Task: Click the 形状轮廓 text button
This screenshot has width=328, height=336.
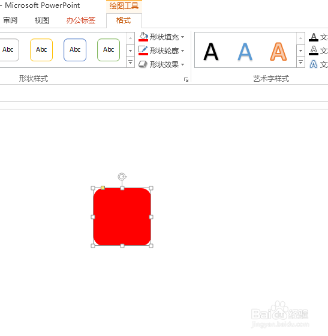Action: tap(164, 50)
